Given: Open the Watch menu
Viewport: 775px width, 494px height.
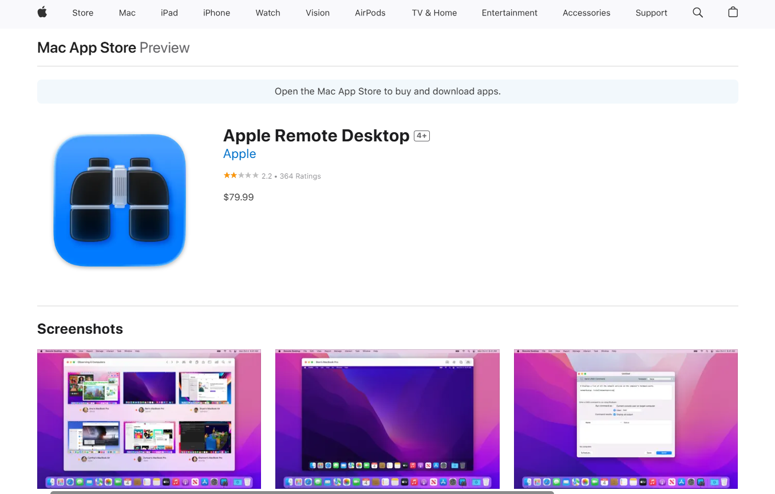Looking at the screenshot, I should click(268, 13).
